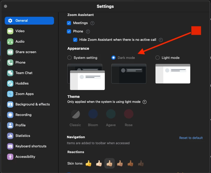Select the medium-light thumbs-up skin tone

110,164
